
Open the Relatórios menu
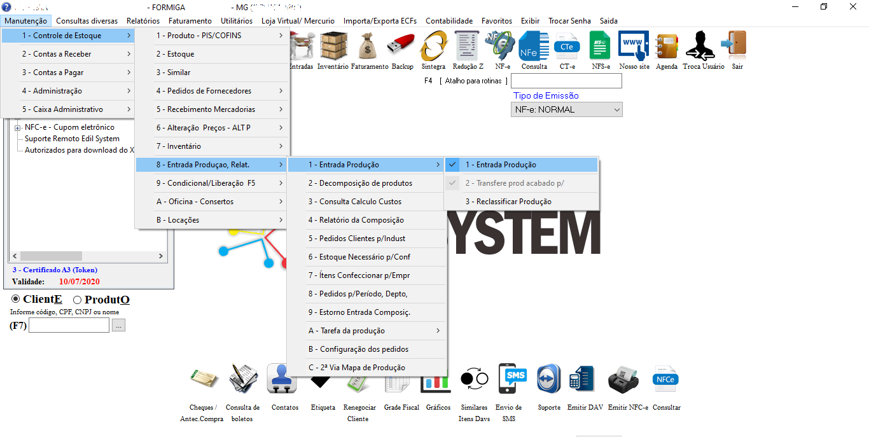point(143,21)
